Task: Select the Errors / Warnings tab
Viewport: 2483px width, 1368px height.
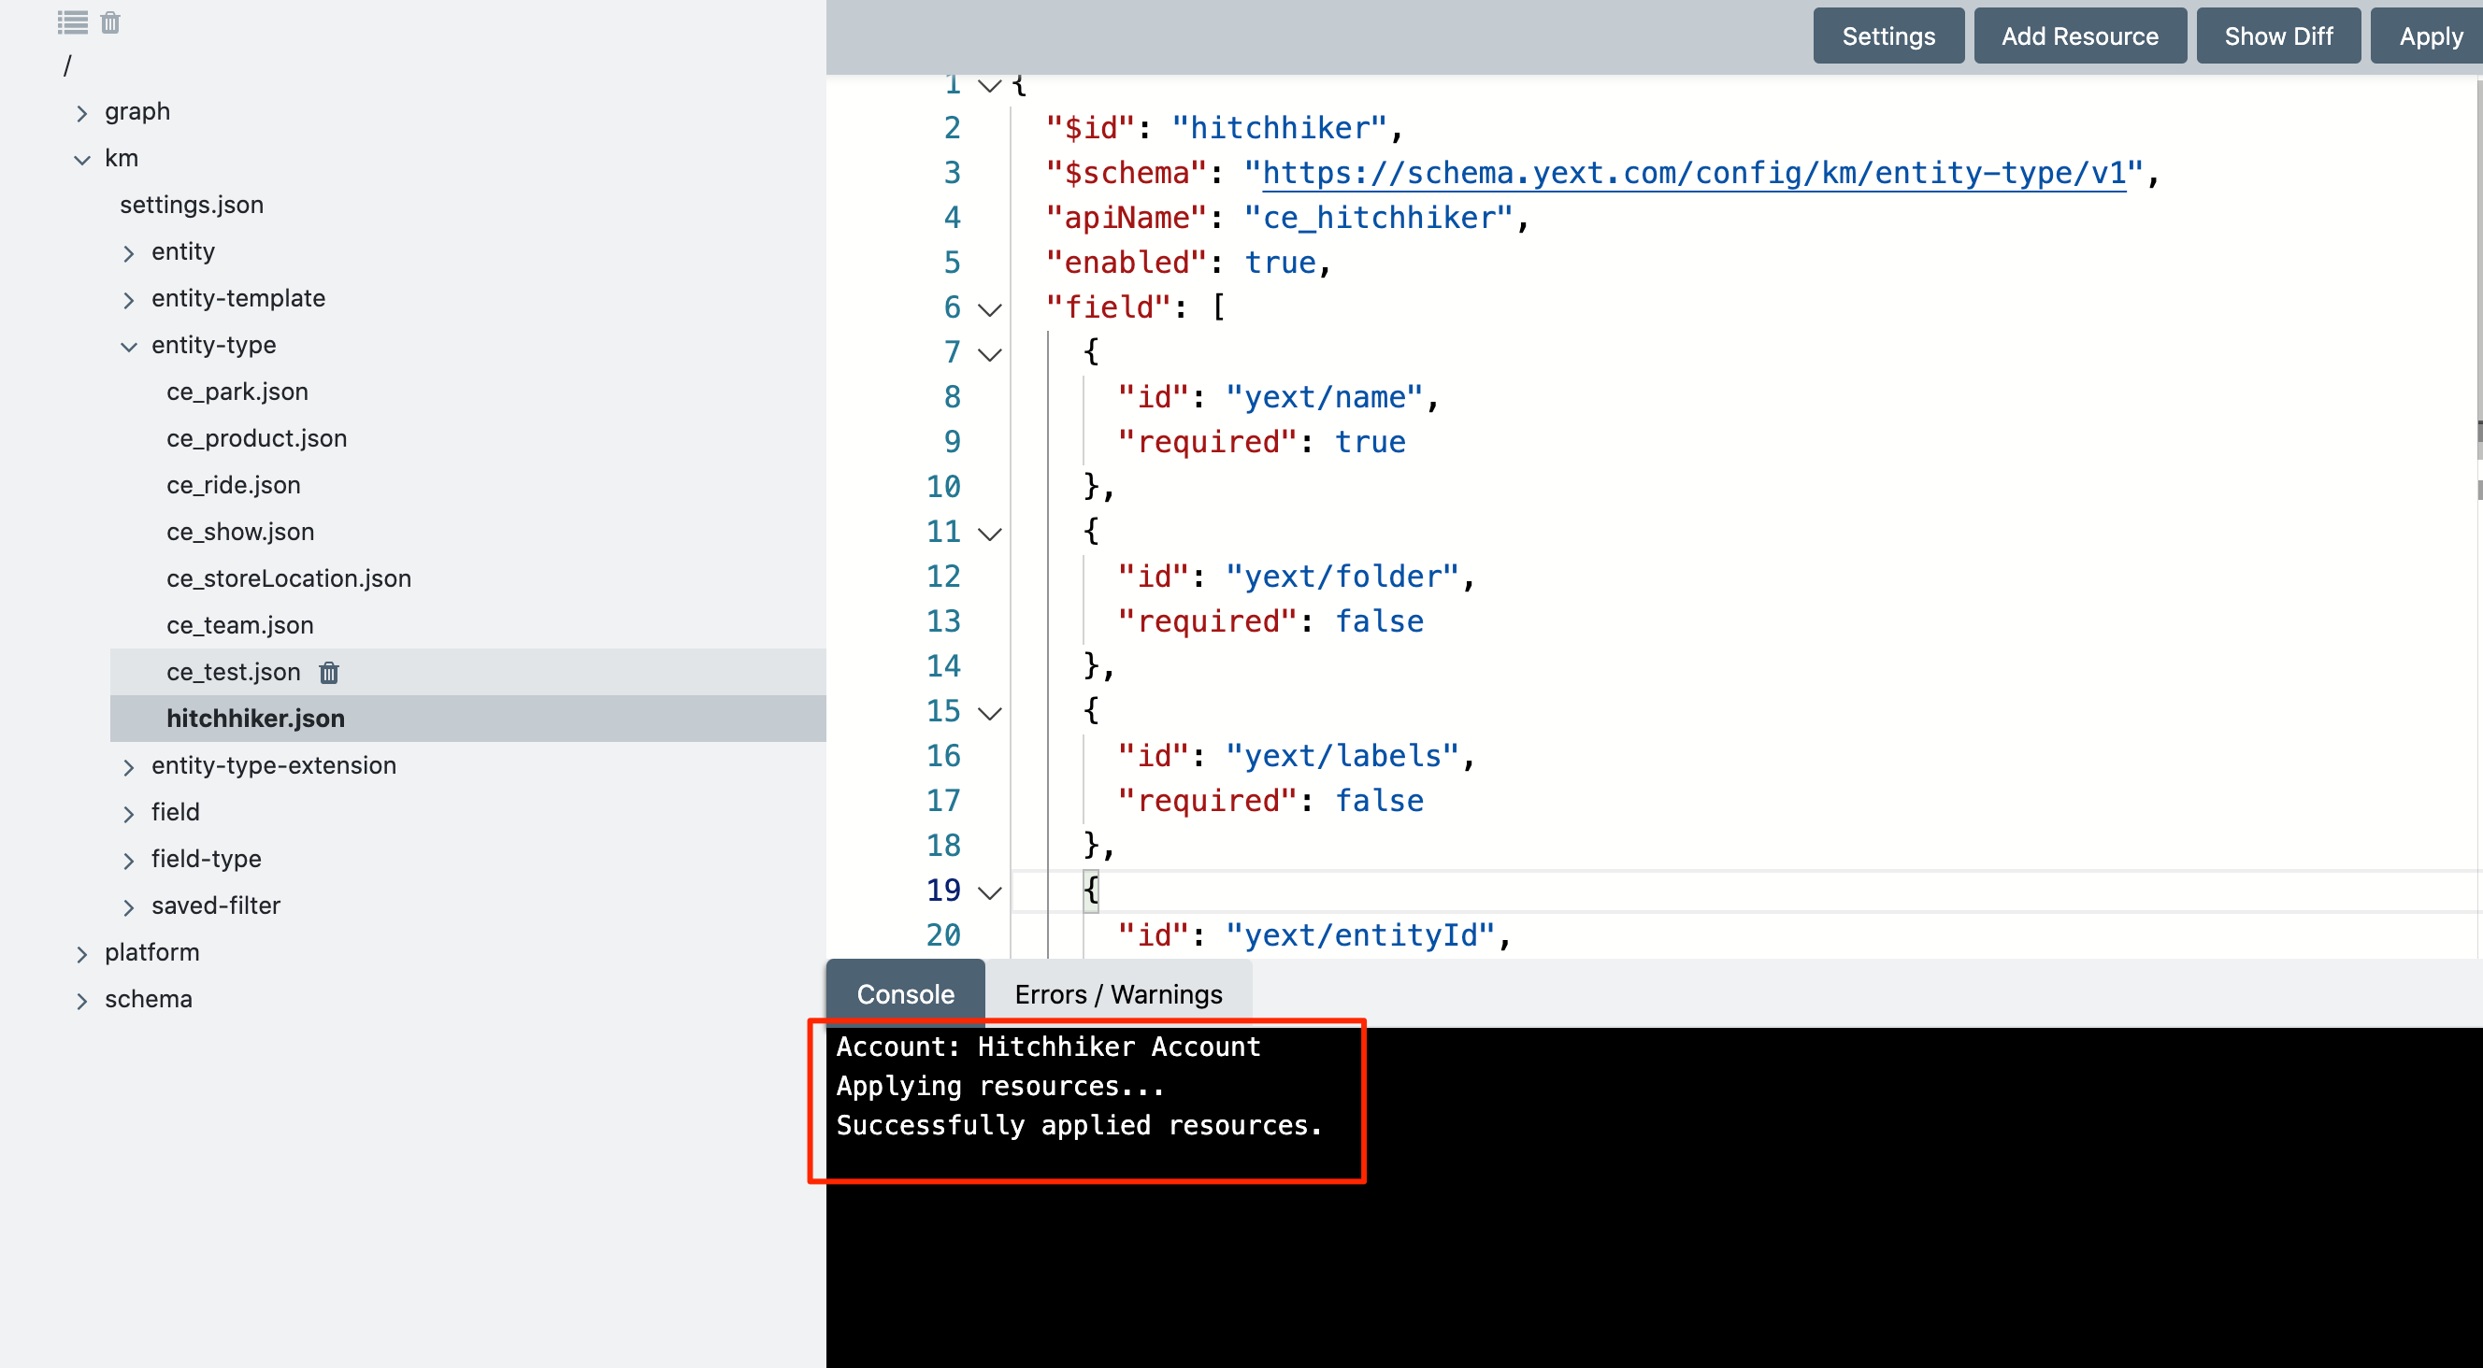Action: [x=1118, y=994]
